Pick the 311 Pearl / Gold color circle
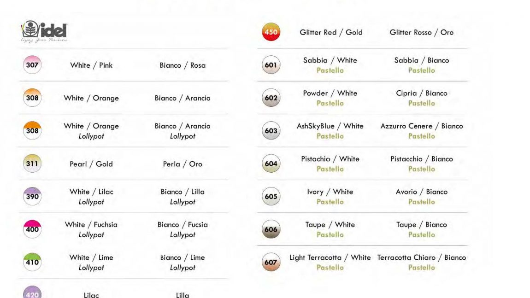This screenshot has width=530, height=298. [x=32, y=164]
